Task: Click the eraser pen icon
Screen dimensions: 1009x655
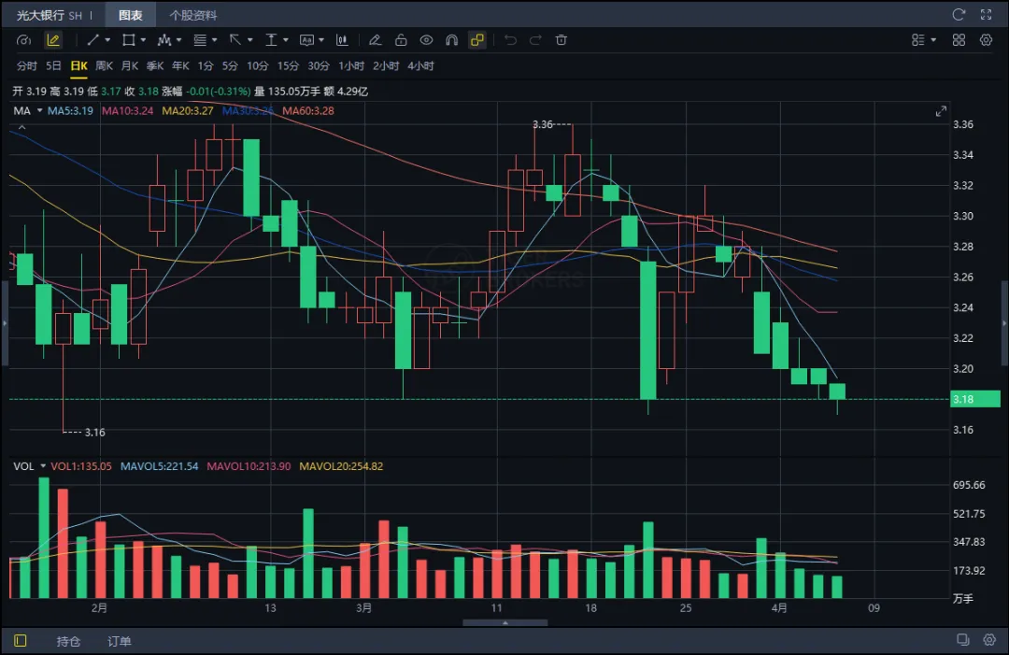Action: click(x=375, y=40)
